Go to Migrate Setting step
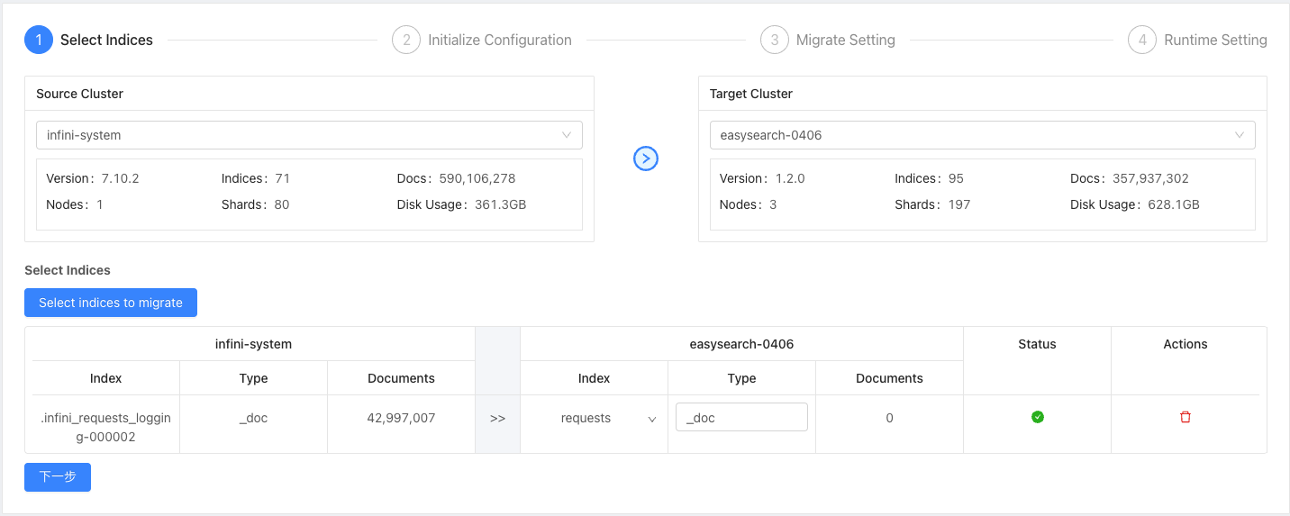 (846, 40)
